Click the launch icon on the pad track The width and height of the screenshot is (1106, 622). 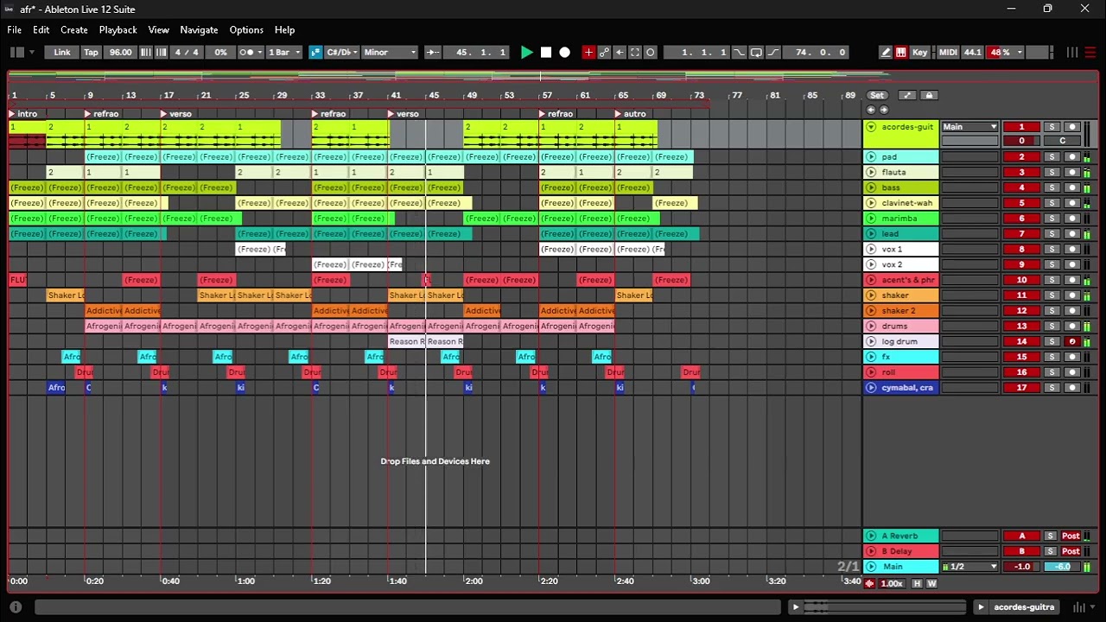[x=871, y=157]
